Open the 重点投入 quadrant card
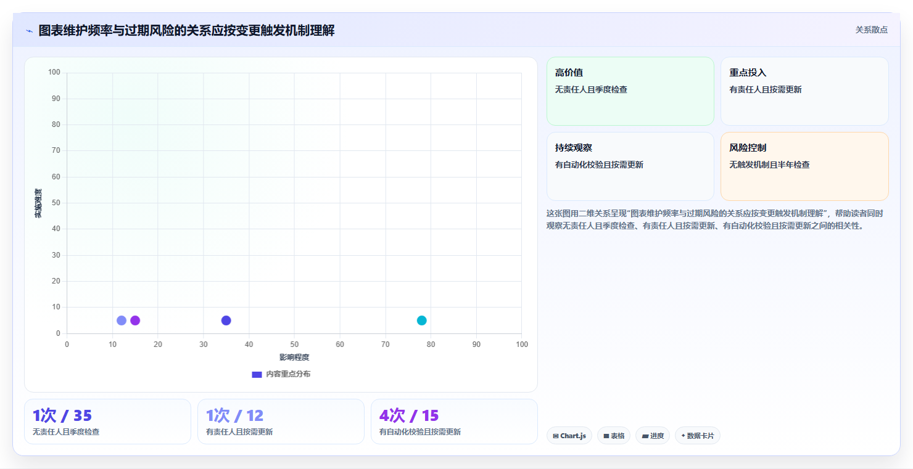 804,91
